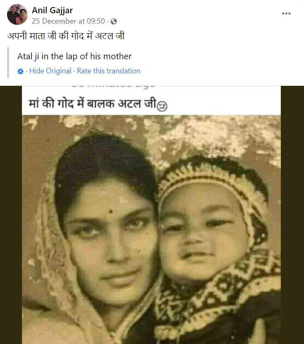Click the translation settings gear icon
The image size is (304, 344).
click(20, 71)
